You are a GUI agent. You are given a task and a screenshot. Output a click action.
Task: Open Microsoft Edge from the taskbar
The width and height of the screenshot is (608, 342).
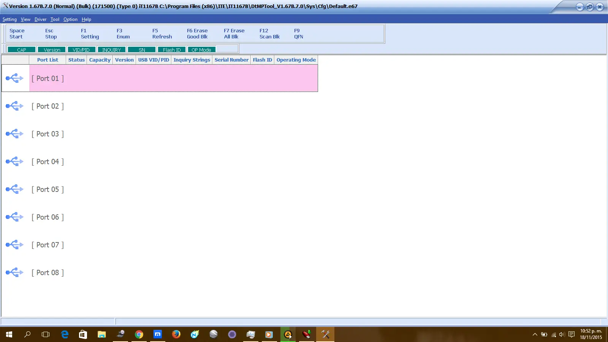coord(65,334)
